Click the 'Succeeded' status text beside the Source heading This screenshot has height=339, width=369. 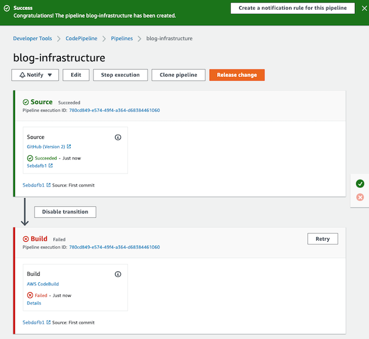(69, 103)
